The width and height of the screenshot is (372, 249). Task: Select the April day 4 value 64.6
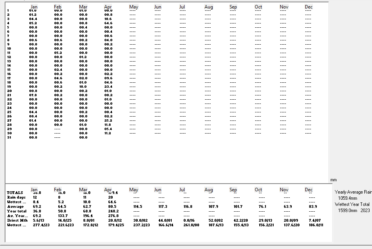108,23
